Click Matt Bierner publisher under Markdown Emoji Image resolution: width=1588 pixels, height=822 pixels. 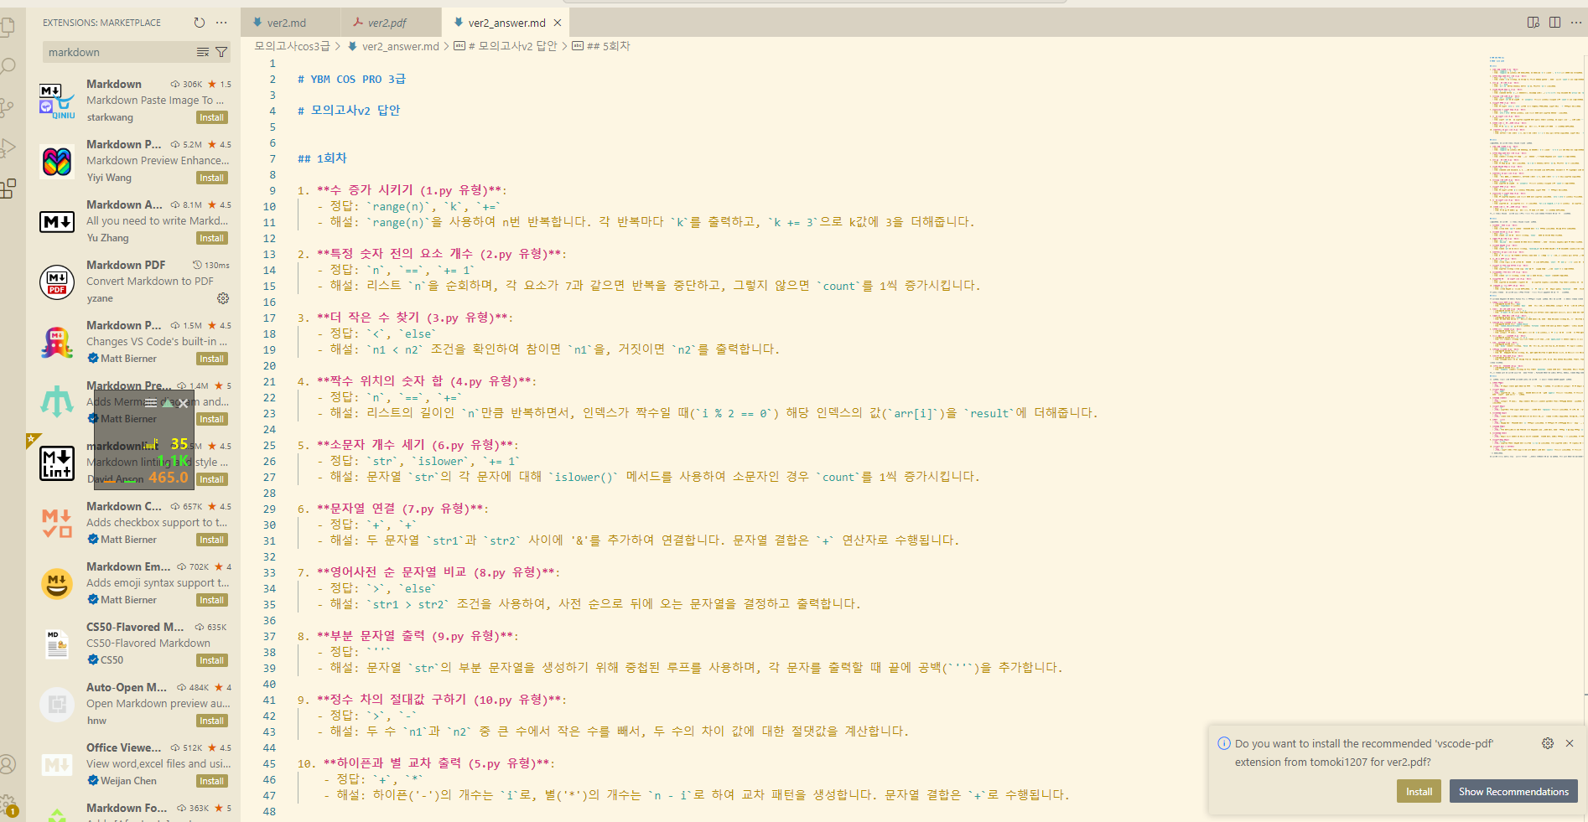[x=128, y=600]
